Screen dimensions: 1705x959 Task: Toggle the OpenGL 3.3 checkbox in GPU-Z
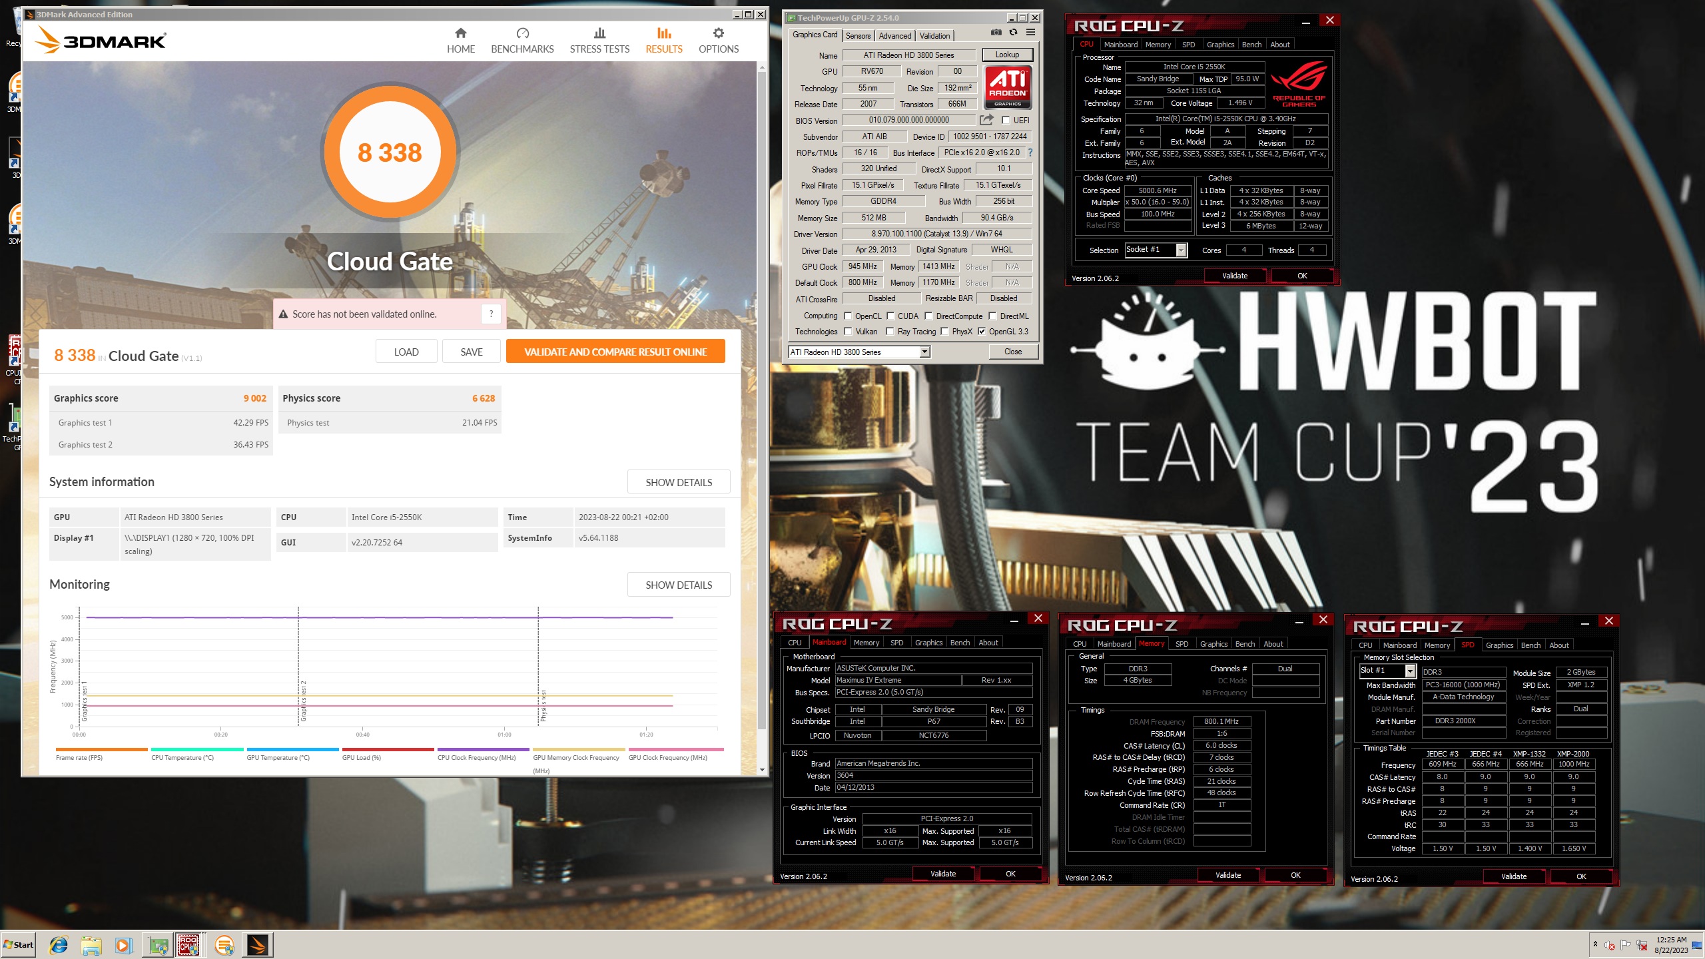click(x=982, y=332)
